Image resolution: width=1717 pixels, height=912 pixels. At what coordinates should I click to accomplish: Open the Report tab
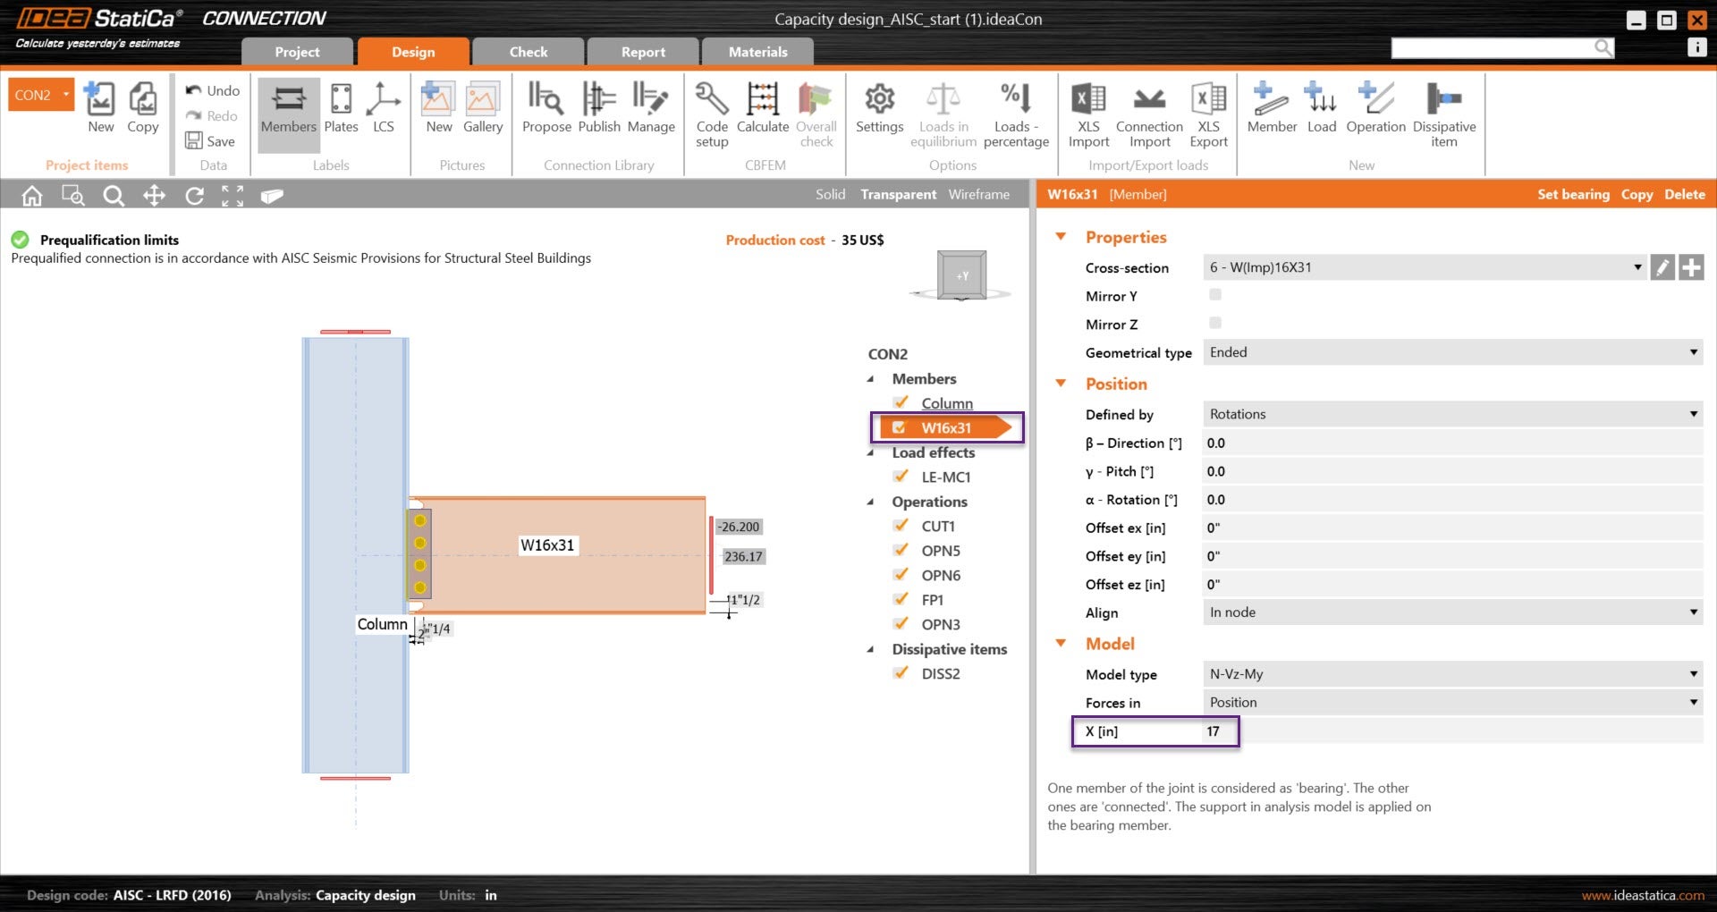coord(642,51)
